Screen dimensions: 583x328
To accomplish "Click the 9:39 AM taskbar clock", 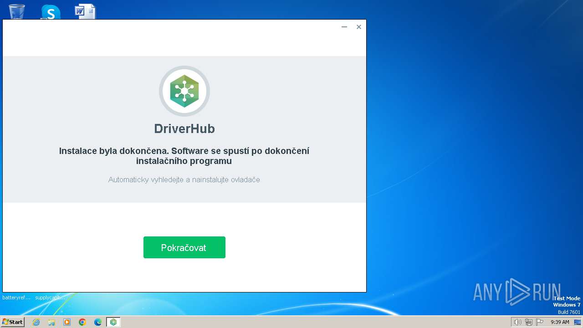I will tap(560, 322).
